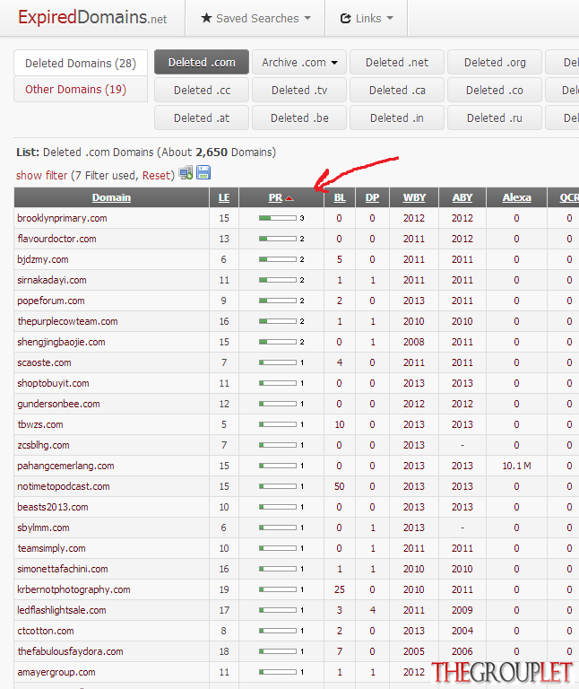Reset the applied filters
Screen dimensions: 579x689
[x=155, y=175]
